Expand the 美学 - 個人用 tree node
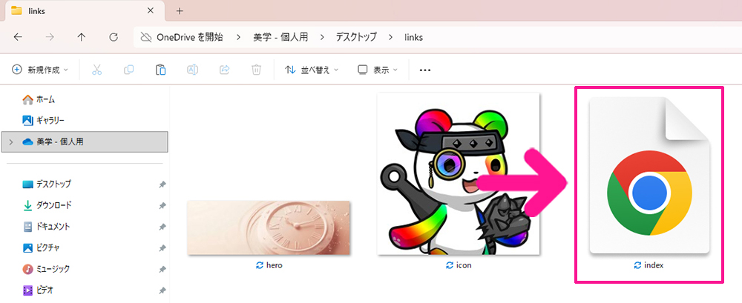Screen dimensions: 742x303 pos(11,141)
